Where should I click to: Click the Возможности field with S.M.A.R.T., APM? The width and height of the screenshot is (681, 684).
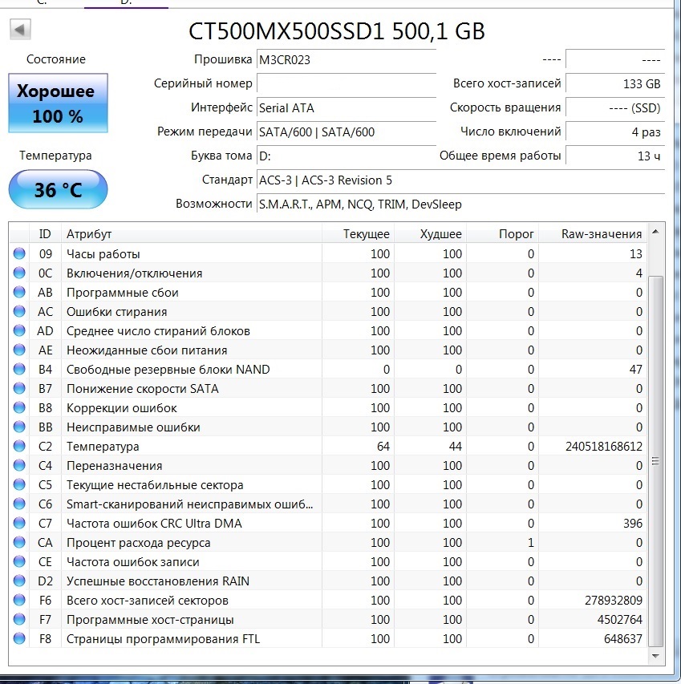460,204
